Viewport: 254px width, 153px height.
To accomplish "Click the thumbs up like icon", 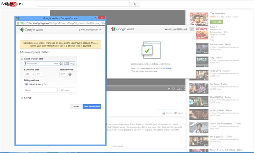I will click(164, 113).
